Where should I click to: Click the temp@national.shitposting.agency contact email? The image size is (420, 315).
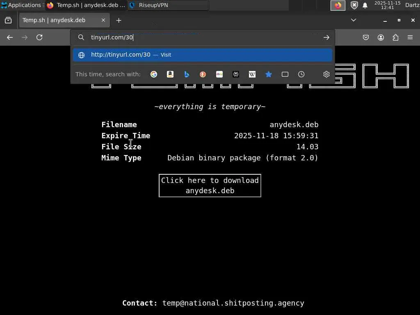pyautogui.click(x=233, y=303)
